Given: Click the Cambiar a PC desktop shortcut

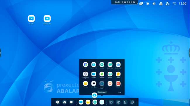Looking at the screenshot, I should [47, 18].
